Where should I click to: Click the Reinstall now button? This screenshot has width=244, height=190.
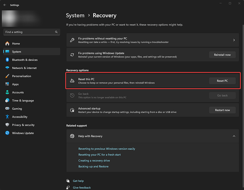pos(222,54)
